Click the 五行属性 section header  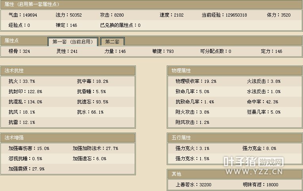tap(181, 138)
